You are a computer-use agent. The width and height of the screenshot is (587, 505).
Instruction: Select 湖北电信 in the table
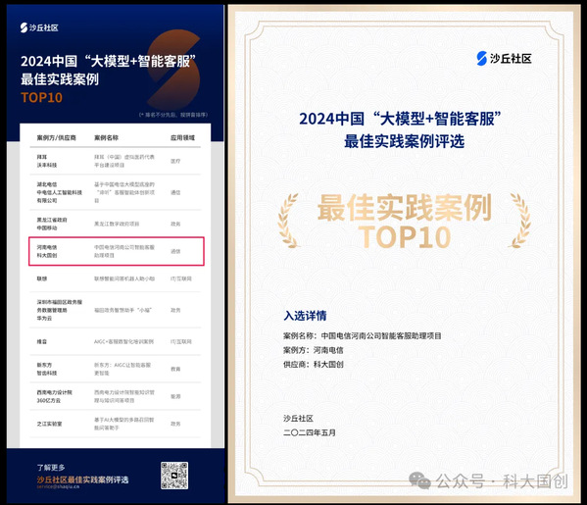click(x=47, y=184)
